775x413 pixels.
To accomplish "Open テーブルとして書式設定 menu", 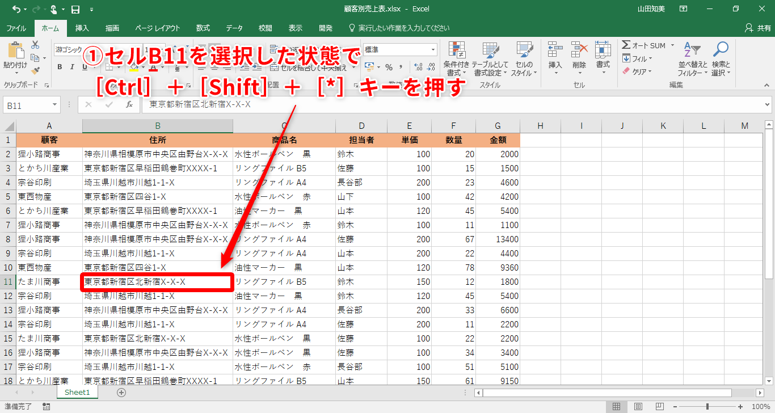I will click(x=490, y=59).
